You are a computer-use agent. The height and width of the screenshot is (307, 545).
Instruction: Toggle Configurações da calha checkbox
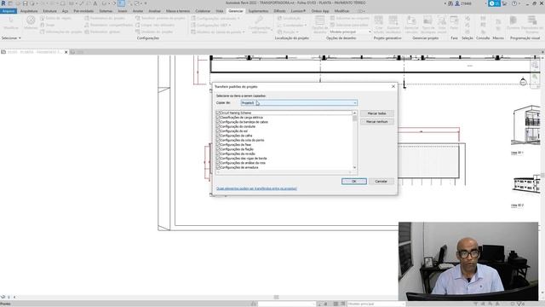tap(218, 136)
